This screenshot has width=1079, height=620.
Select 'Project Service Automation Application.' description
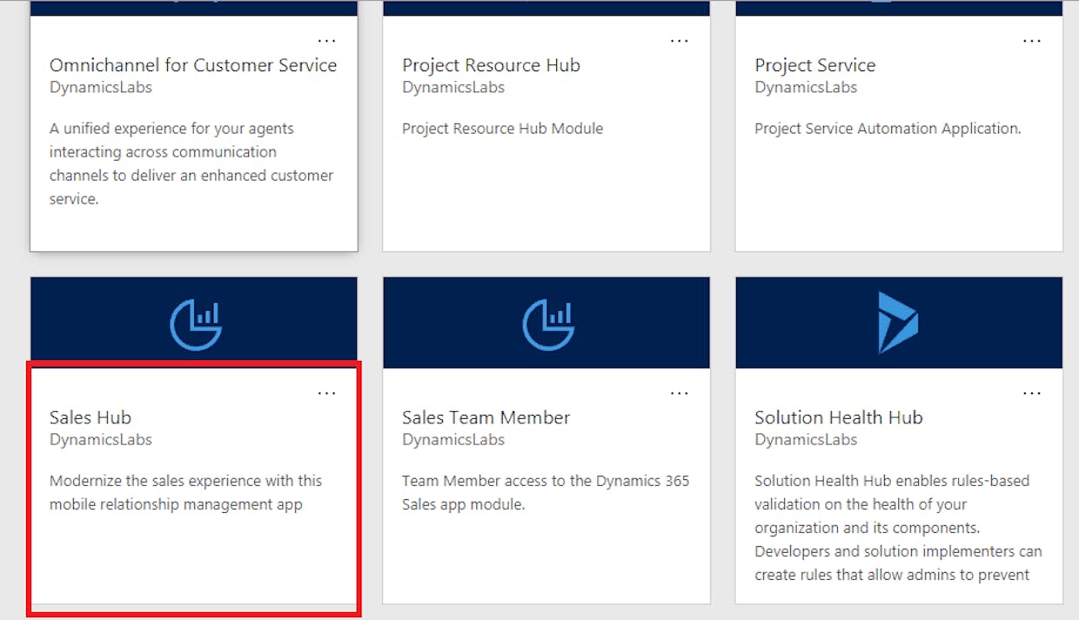point(888,129)
